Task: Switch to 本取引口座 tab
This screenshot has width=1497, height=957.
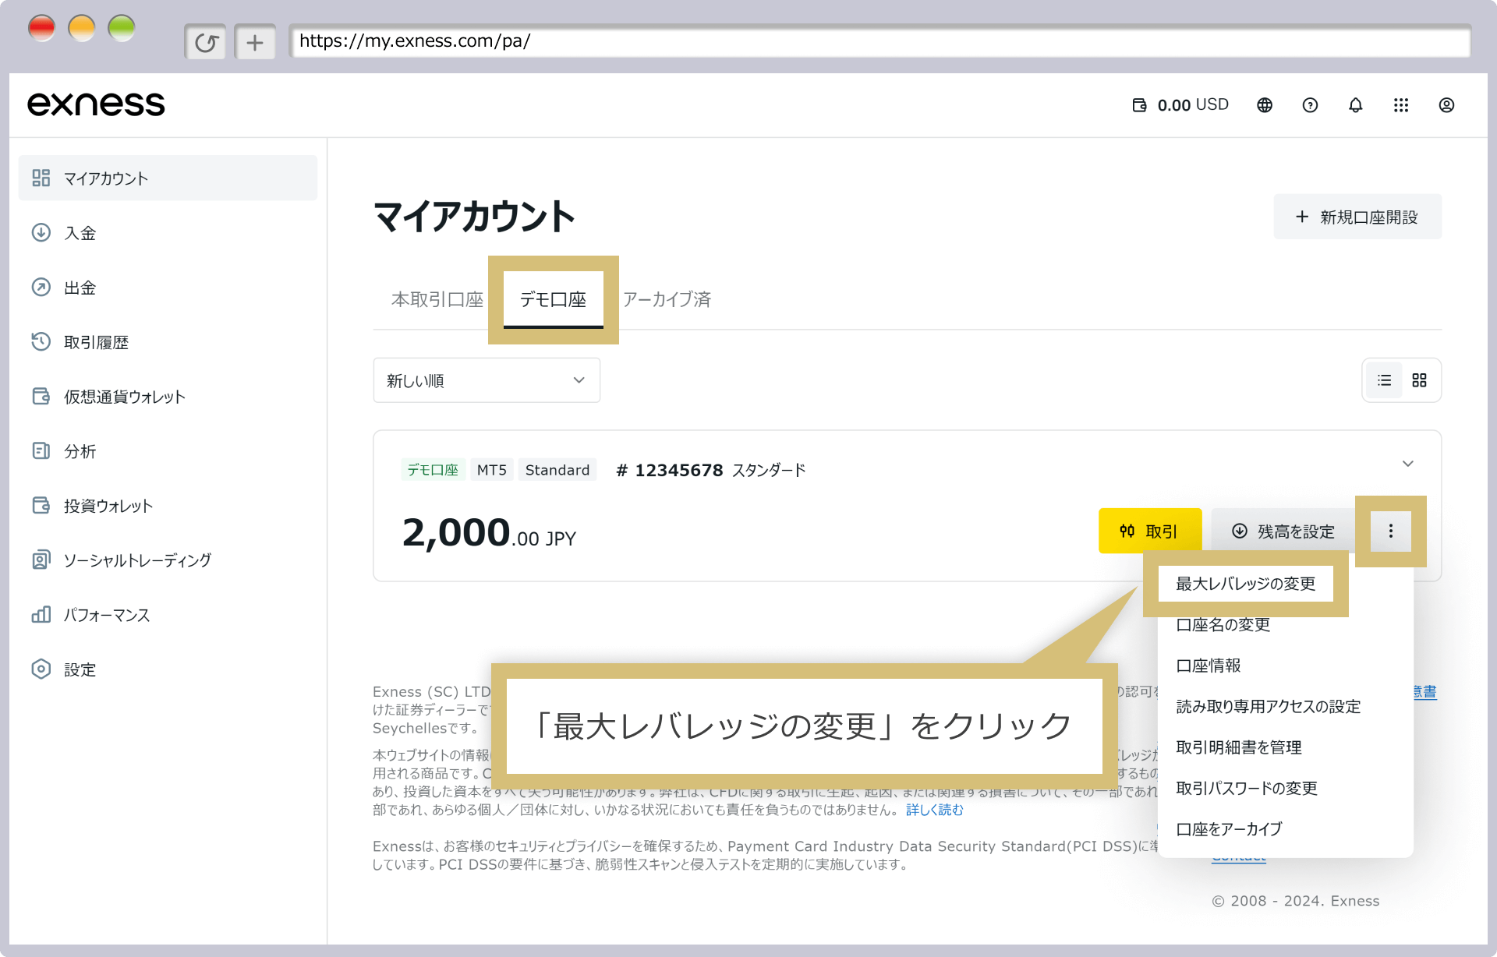Action: (437, 299)
